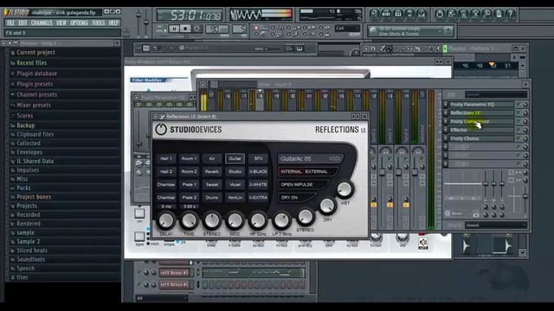The height and width of the screenshot is (311, 554).
Task: Open Tools menu
Action: pos(98,23)
